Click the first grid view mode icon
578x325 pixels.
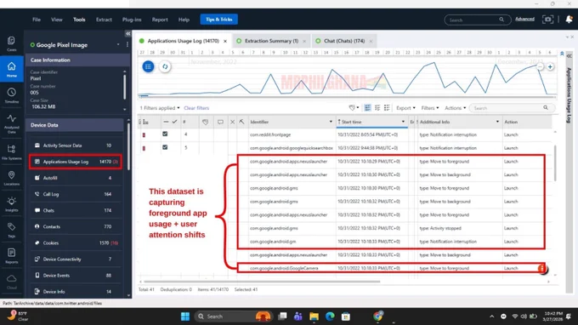click(367, 108)
